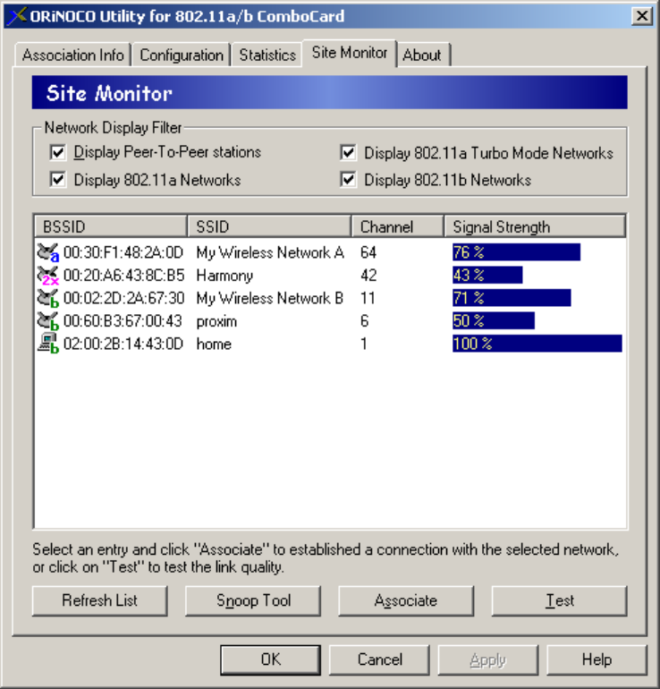Click channel value 11
The width and height of the screenshot is (660, 689).
pyautogui.click(x=368, y=298)
